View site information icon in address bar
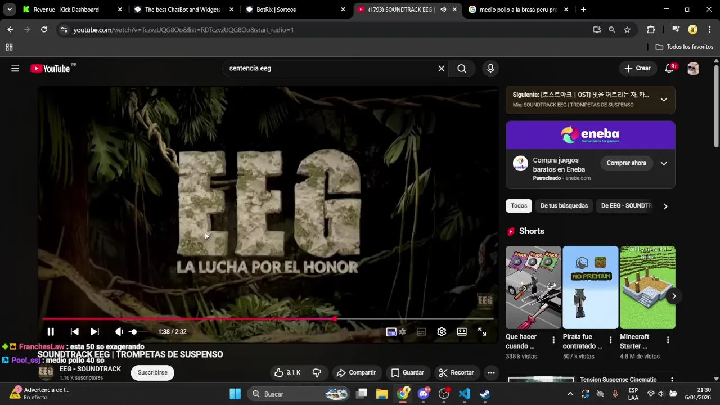 coord(64,30)
